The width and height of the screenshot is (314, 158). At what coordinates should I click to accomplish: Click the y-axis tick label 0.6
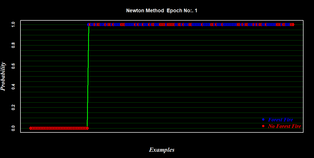point(13,66)
